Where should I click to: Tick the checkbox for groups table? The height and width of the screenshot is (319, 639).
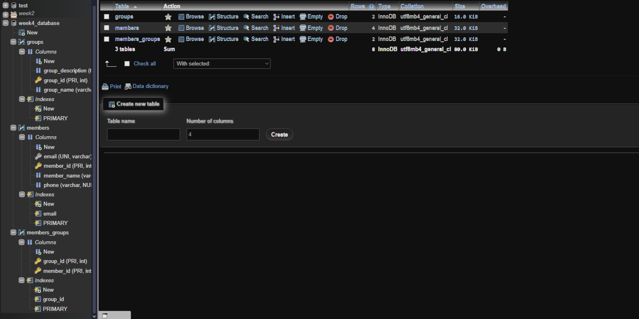click(106, 17)
